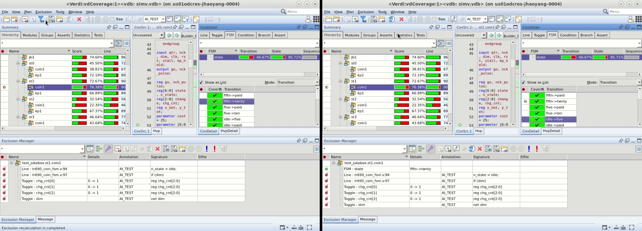Viewport: 642px width, 231px height.
Task: Select the Statistics tab in right window's Summary panel
Action: pos(404,35)
